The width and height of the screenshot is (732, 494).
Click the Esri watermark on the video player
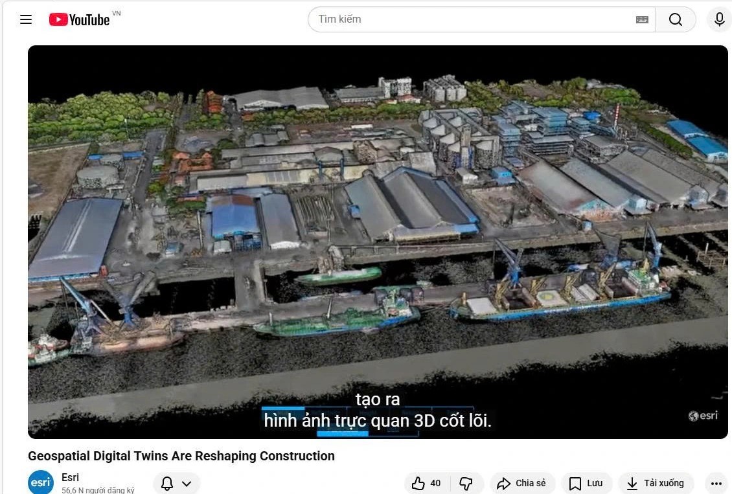[x=702, y=416]
